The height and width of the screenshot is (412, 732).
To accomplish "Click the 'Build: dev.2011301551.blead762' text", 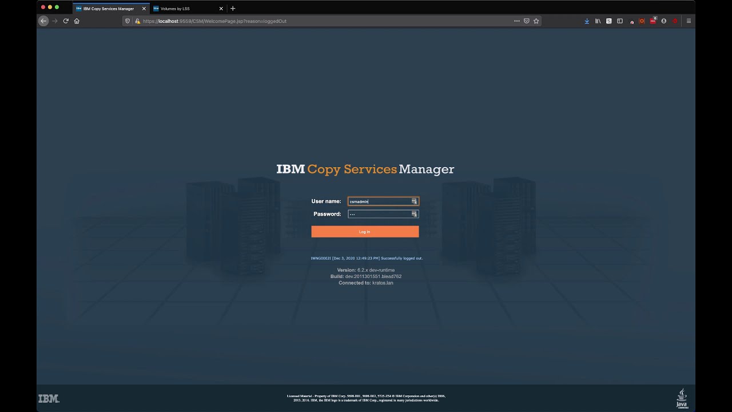I will [366, 276].
